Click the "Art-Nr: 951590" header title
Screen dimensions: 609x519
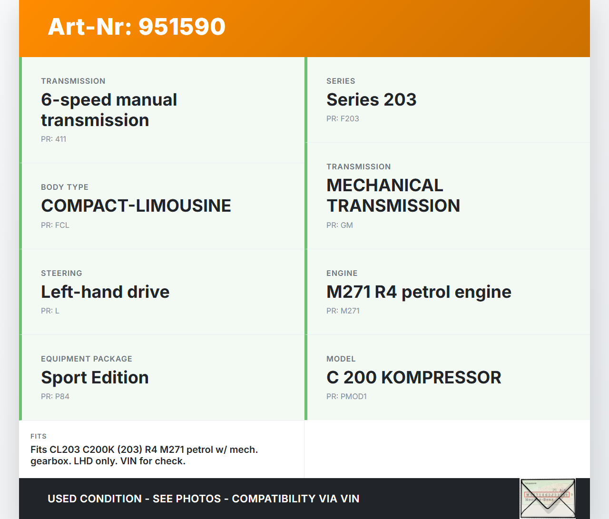[x=137, y=27]
